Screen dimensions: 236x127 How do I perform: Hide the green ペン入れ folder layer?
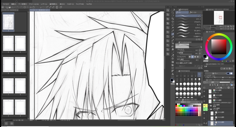[x=204, y=109]
